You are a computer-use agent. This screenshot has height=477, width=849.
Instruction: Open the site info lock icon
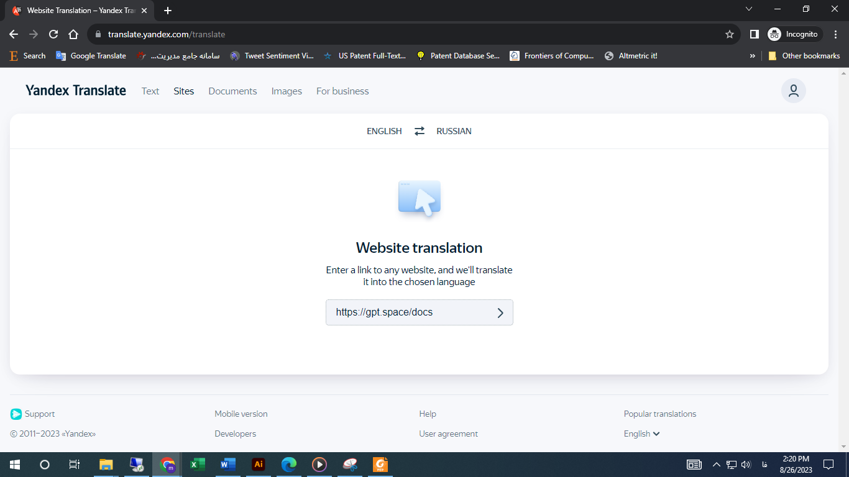pos(97,34)
